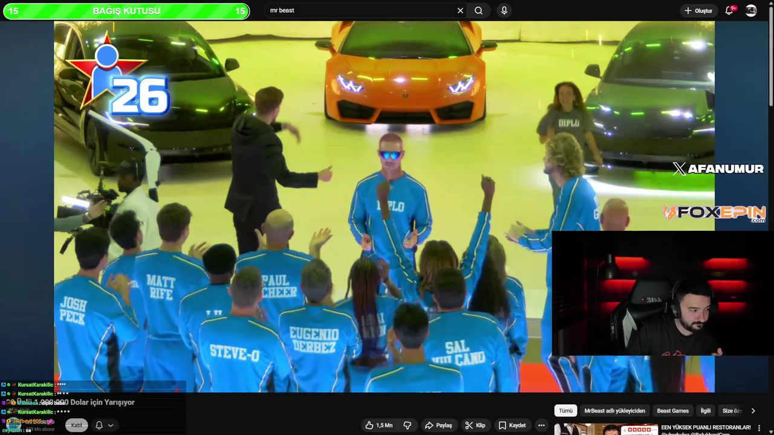Clear the 'mr beast' search text
Viewport: 774px width, 435px height.
460,10
